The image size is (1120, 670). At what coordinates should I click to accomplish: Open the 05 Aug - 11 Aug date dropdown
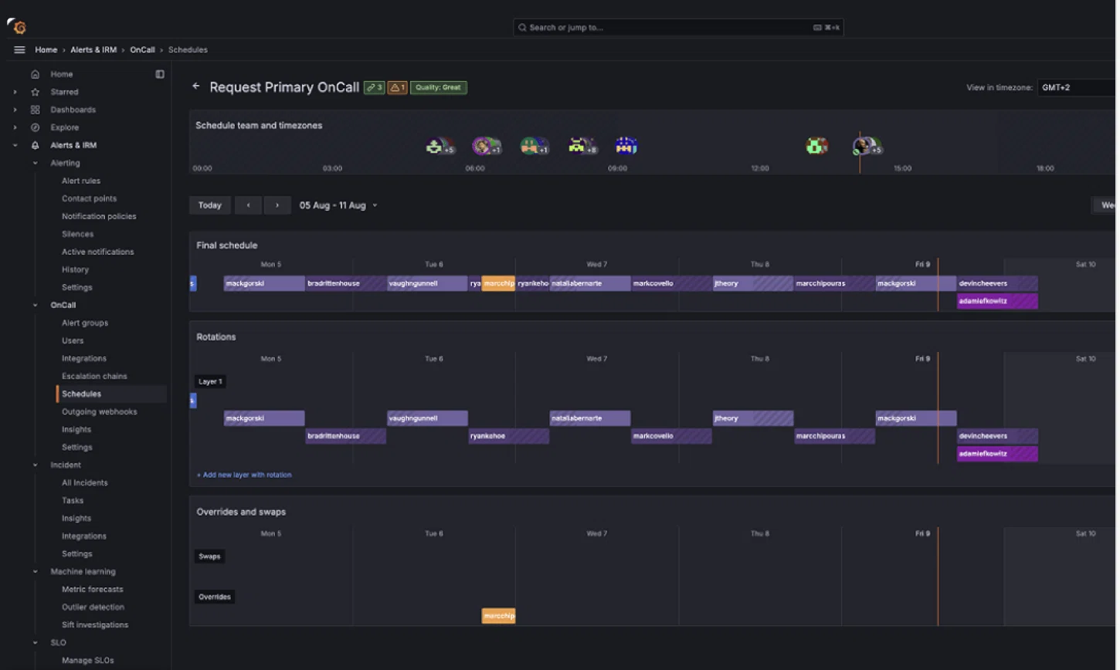[x=338, y=205]
